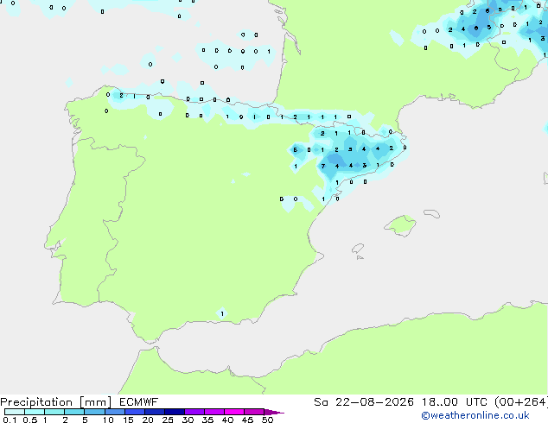This screenshot has width=548, height=423.
Task: Click the 1–2 mm legend color swatch
Action: click(x=54, y=412)
